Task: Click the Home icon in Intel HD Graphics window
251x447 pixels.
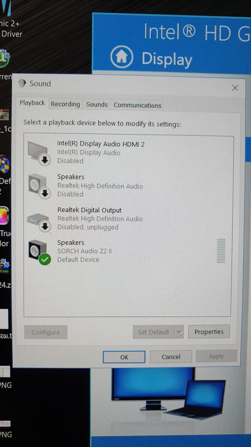Action: coord(122,57)
